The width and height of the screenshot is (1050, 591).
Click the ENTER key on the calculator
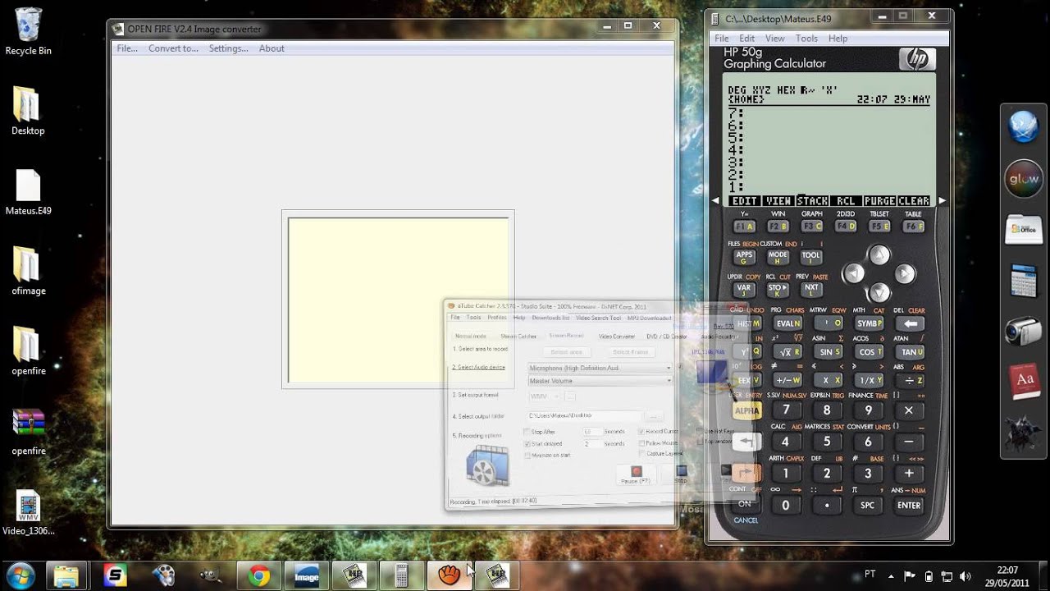[x=909, y=506]
